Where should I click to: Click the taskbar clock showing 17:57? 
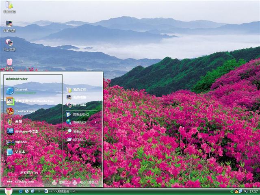pos(253,191)
